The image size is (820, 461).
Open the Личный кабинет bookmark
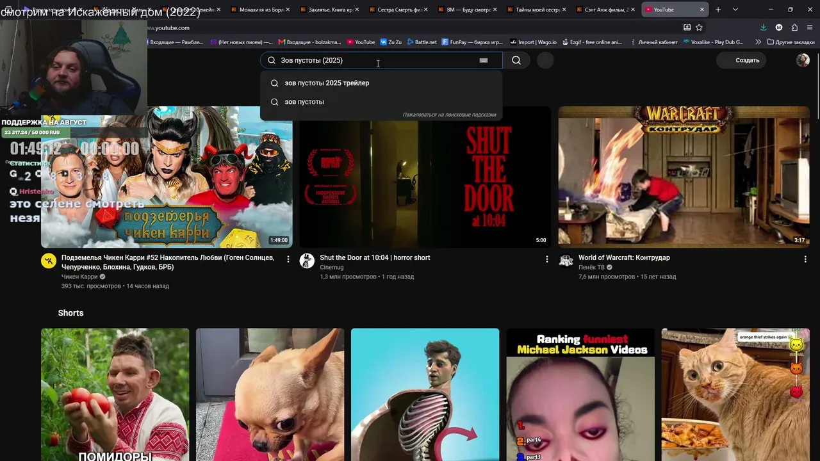point(654,42)
